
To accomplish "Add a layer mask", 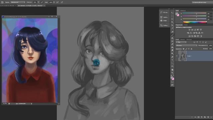I will coord(198,117).
